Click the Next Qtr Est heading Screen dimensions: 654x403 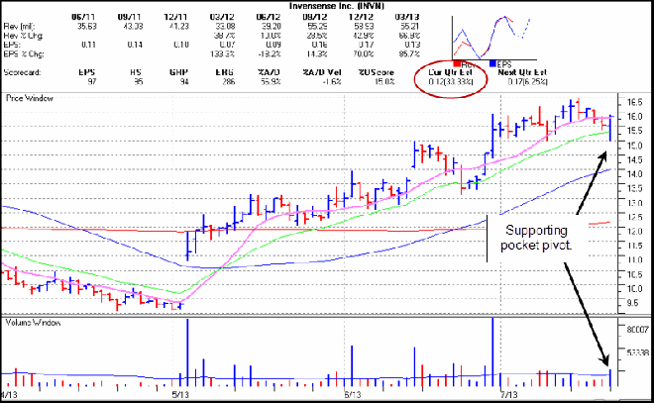[522, 72]
